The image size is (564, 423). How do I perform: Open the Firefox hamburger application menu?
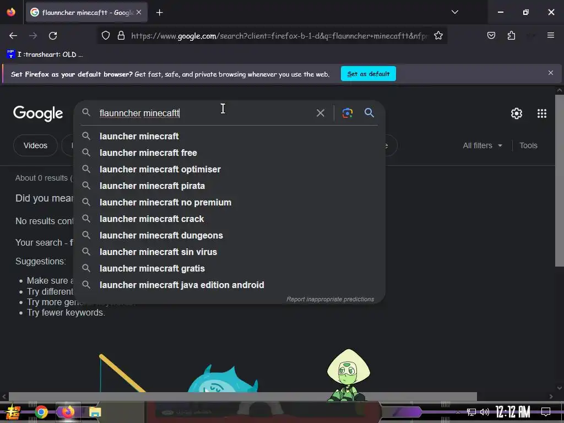coord(550,35)
